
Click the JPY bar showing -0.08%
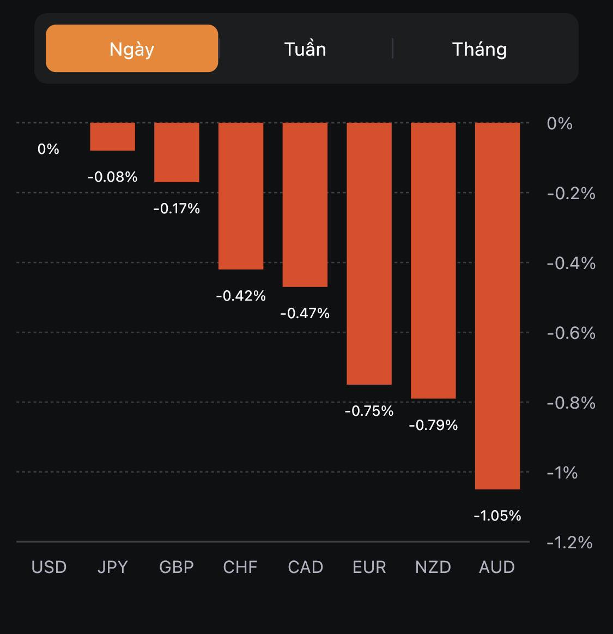112,136
